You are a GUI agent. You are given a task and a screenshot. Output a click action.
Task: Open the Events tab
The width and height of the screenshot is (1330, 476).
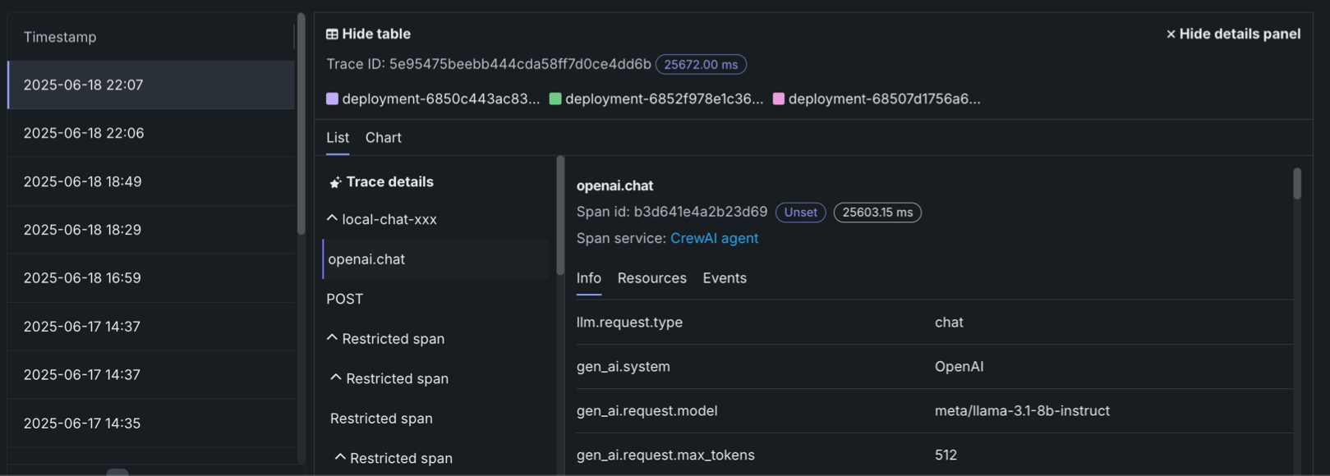(x=724, y=278)
